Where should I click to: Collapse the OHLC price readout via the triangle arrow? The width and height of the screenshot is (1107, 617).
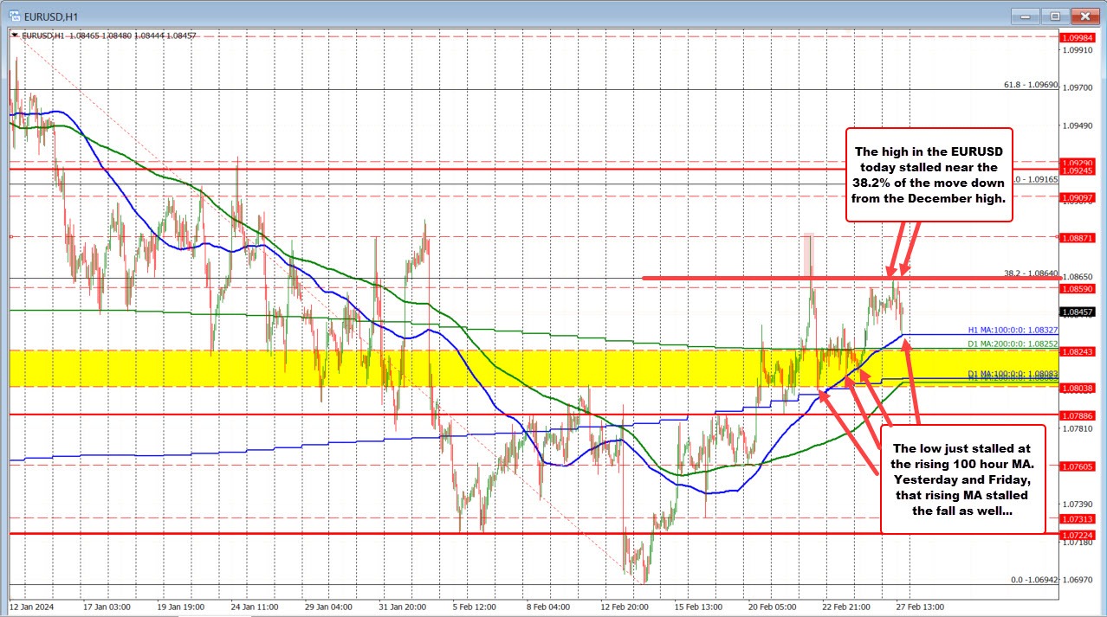coord(14,35)
